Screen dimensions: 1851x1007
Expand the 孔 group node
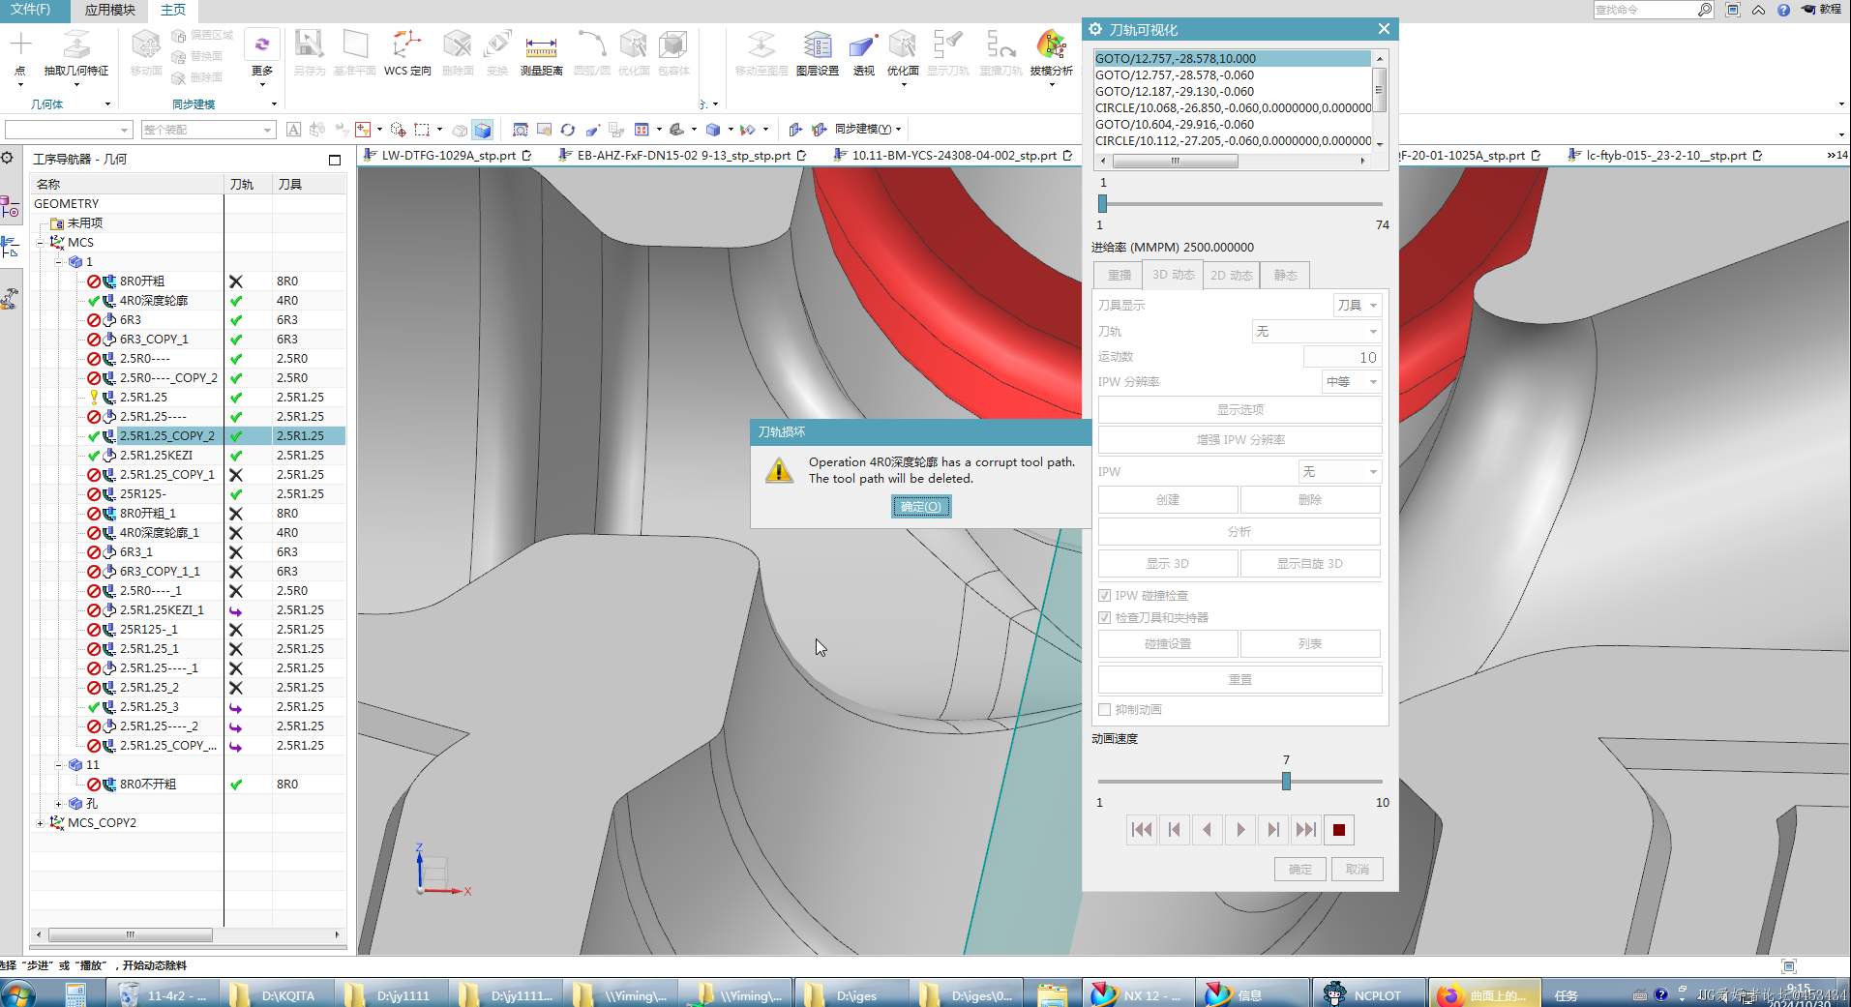tap(59, 804)
